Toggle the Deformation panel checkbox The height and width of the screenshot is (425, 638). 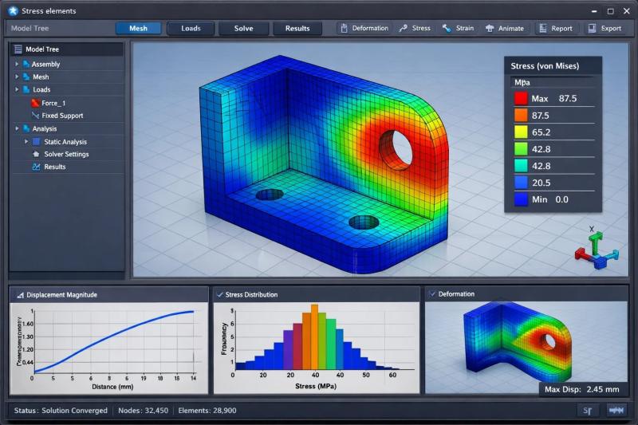pos(432,294)
